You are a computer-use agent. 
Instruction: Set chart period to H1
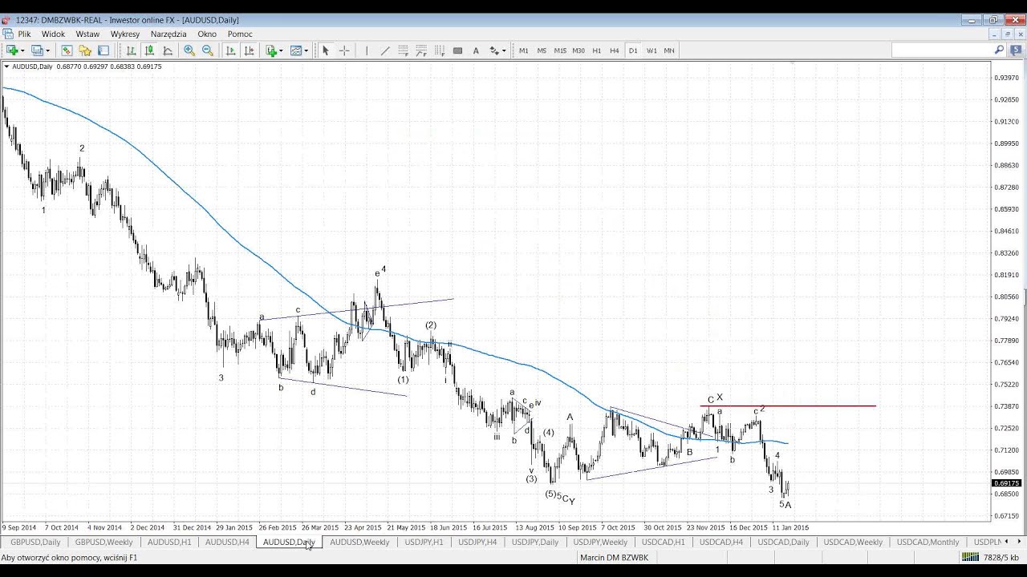(x=597, y=50)
